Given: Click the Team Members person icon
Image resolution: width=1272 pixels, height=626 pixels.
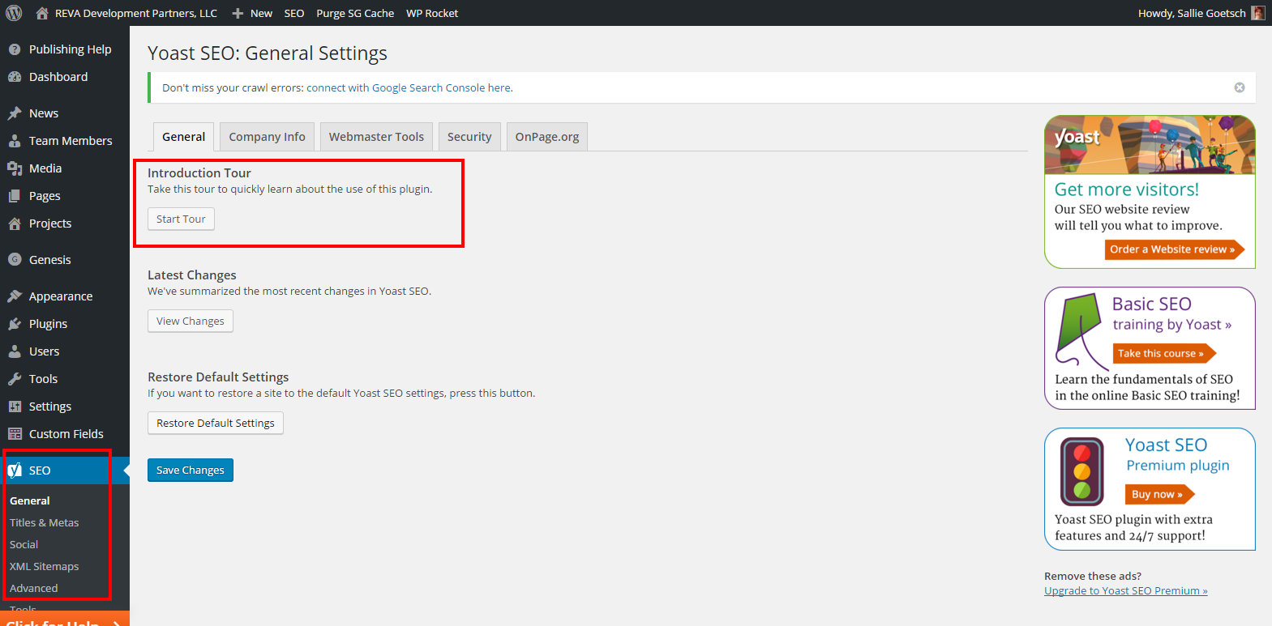Looking at the screenshot, I should (15, 141).
